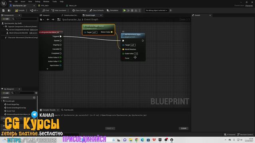This screenshot has width=255, height=143.
Task: Select Event BeginPlay in the graph list
Action: click(x=13, y=104)
